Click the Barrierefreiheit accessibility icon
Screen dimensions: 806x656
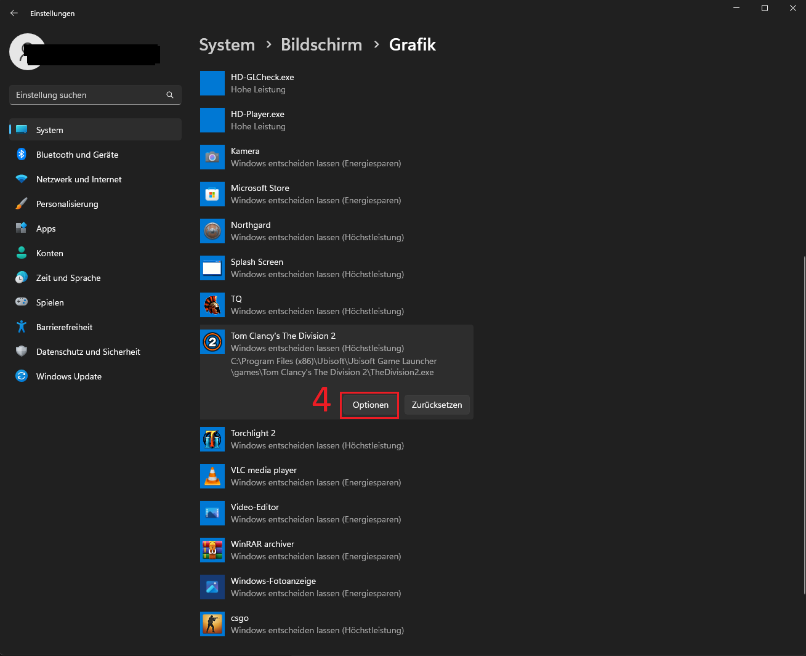tap(22, 327)
